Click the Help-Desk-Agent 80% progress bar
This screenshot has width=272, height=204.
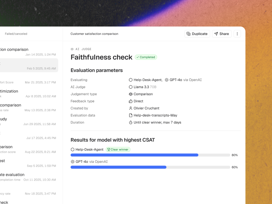pyautogui.click(x=150, y=155)
